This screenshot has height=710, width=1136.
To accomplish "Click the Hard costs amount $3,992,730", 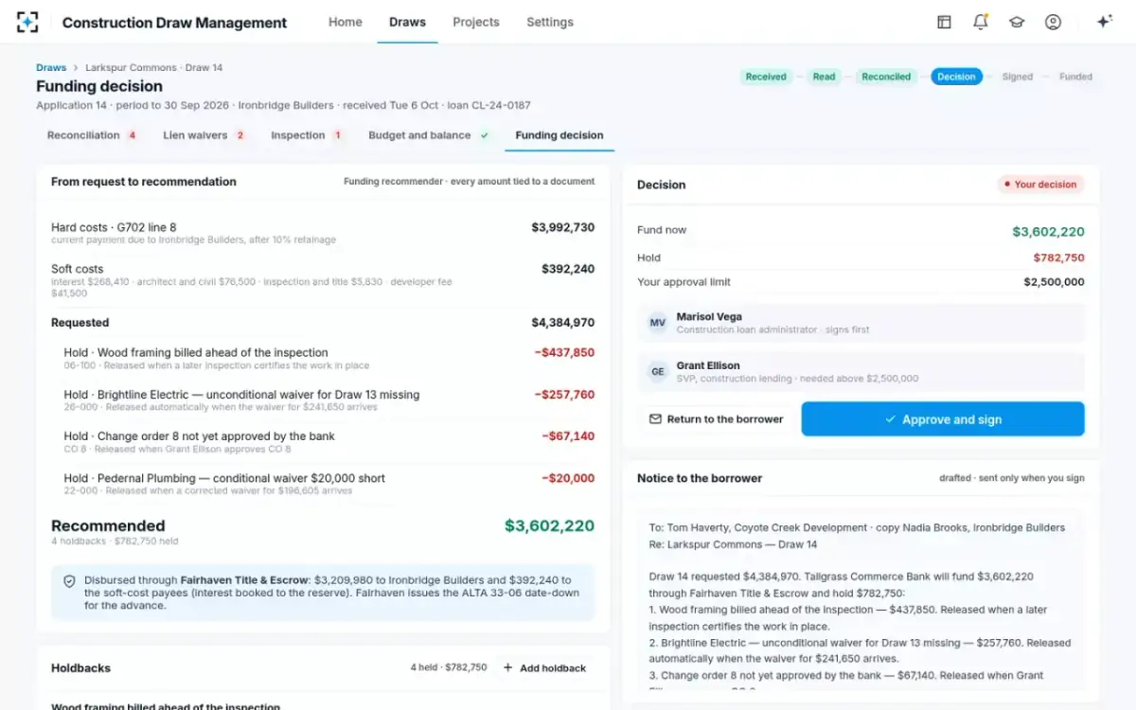I will click(563, 227).
